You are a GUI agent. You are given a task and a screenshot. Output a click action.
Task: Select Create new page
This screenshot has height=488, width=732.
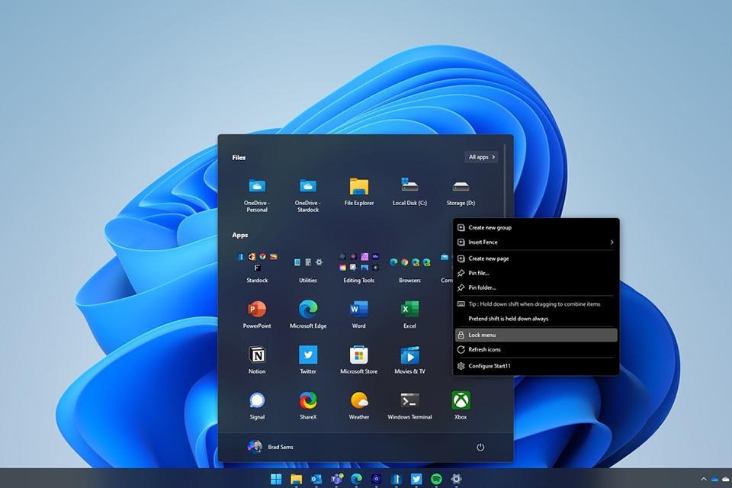[536, 258]
